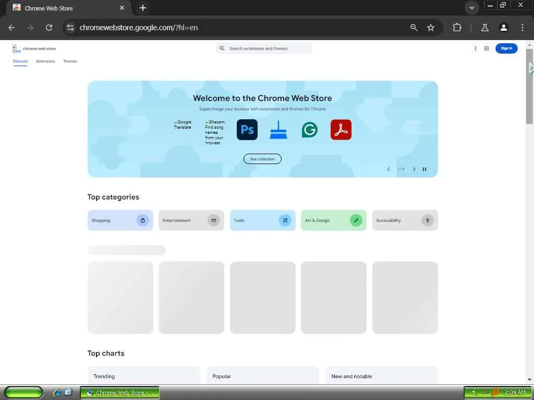
Task: Bookmark this page with the star icon
Action: click(431, 28)
